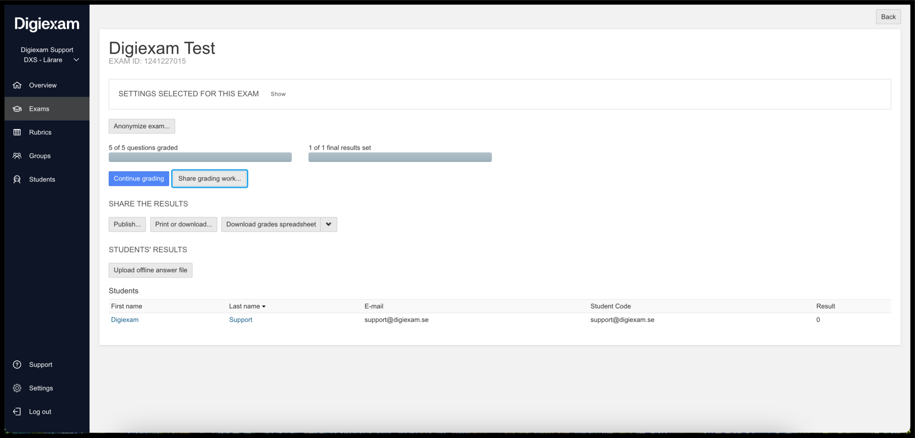Viewport: 915px width, 438px height.
Task: Click Print or download... button
Action: click(183, 224)
